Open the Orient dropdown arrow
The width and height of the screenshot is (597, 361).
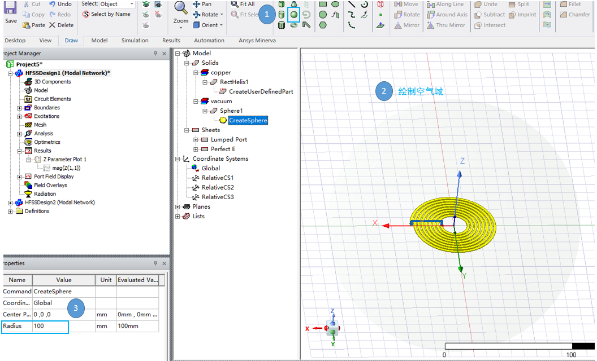pos(221,25)
